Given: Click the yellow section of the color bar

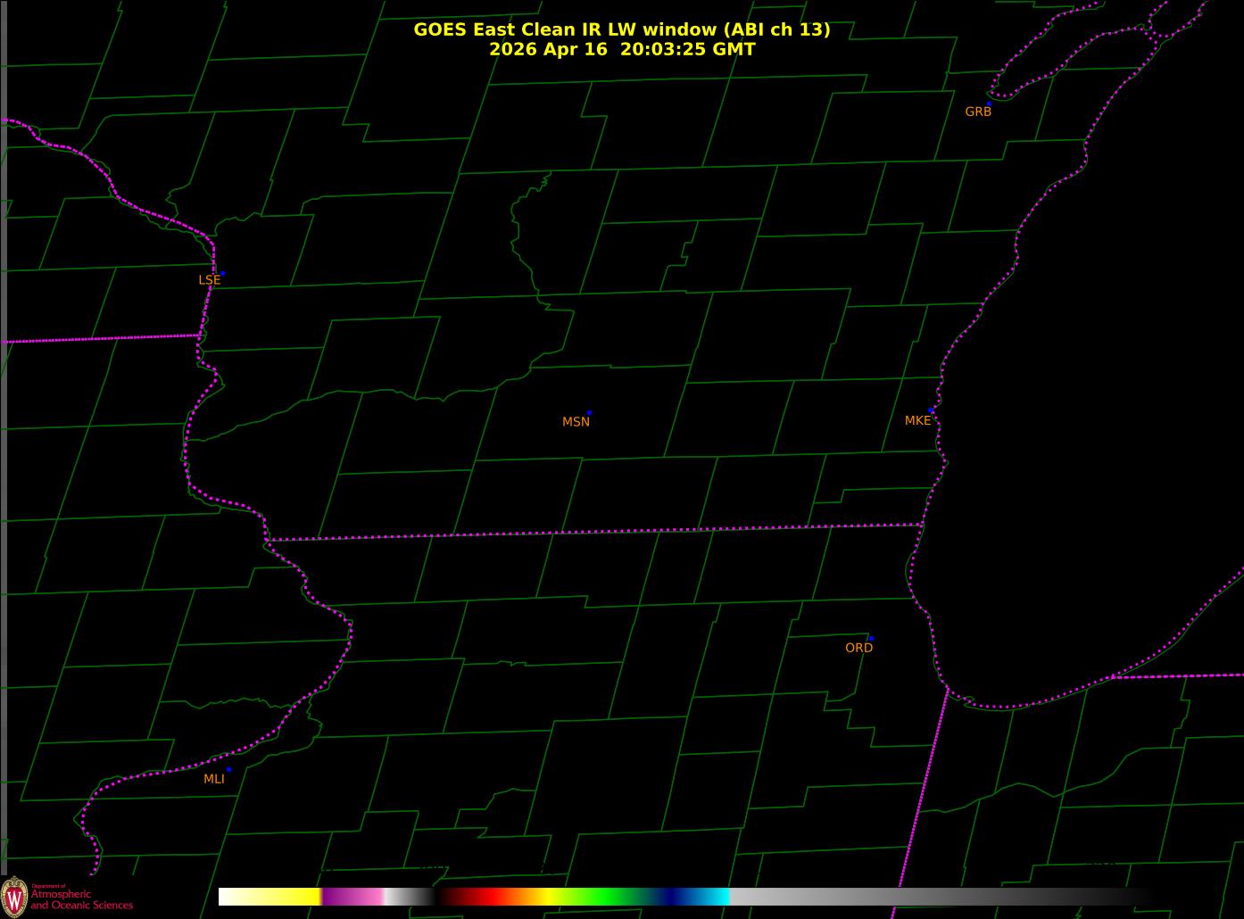Looking at the screenshot, I should 286,897.
